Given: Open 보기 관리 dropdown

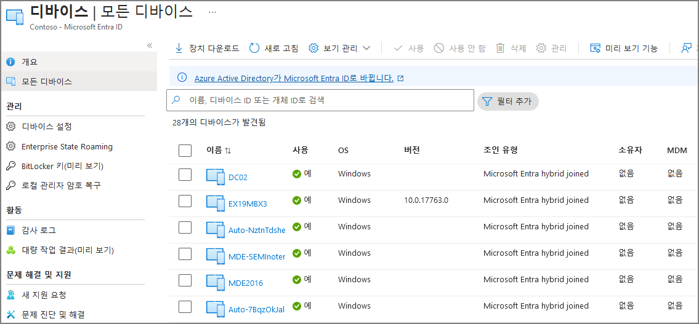Looking at the screenshot, I should point(340,49).
